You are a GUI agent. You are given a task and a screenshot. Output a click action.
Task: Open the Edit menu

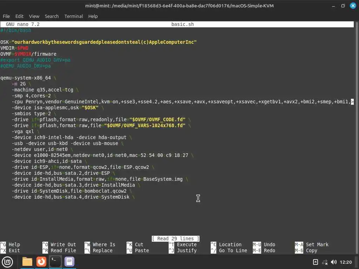coord(20,16)
